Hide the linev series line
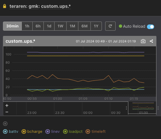 [x=53, y=131]
